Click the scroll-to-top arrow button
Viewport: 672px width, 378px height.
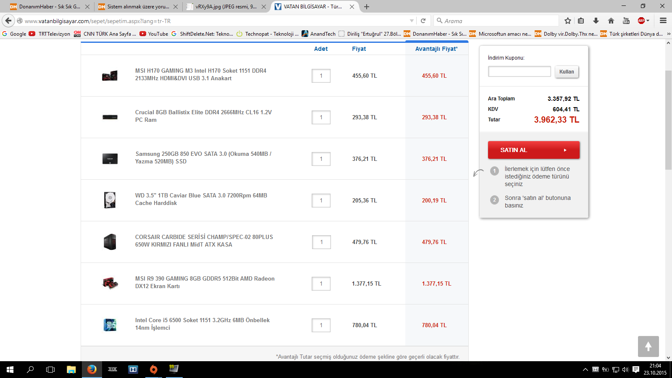[648, 346]
